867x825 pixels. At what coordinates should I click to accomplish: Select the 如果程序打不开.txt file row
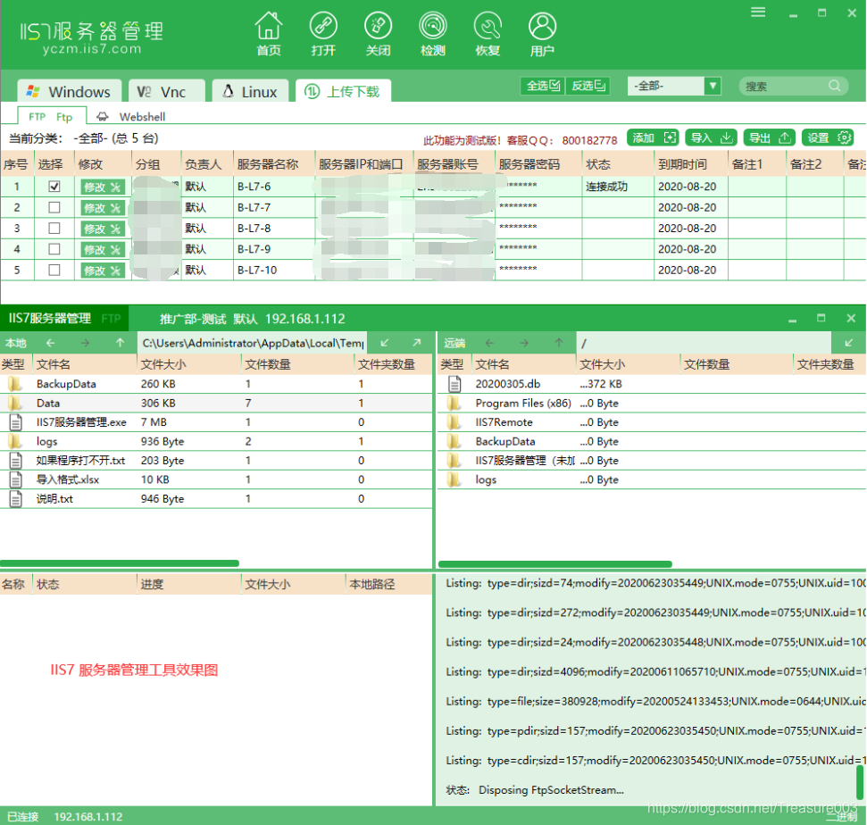point(216,461)
